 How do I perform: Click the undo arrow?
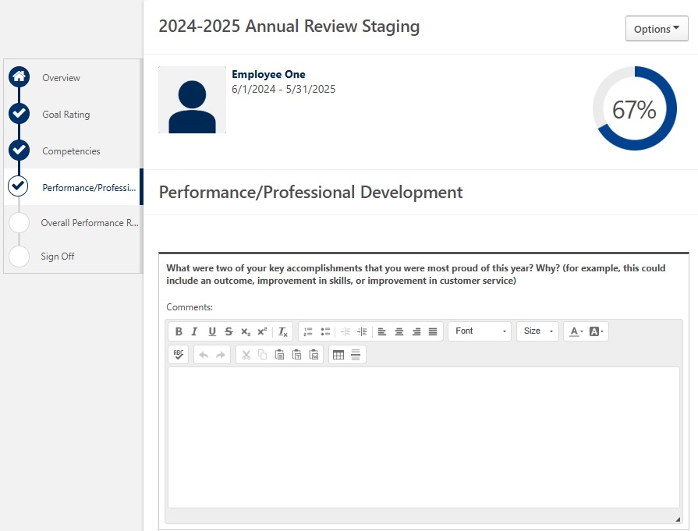tap(204, 355)
